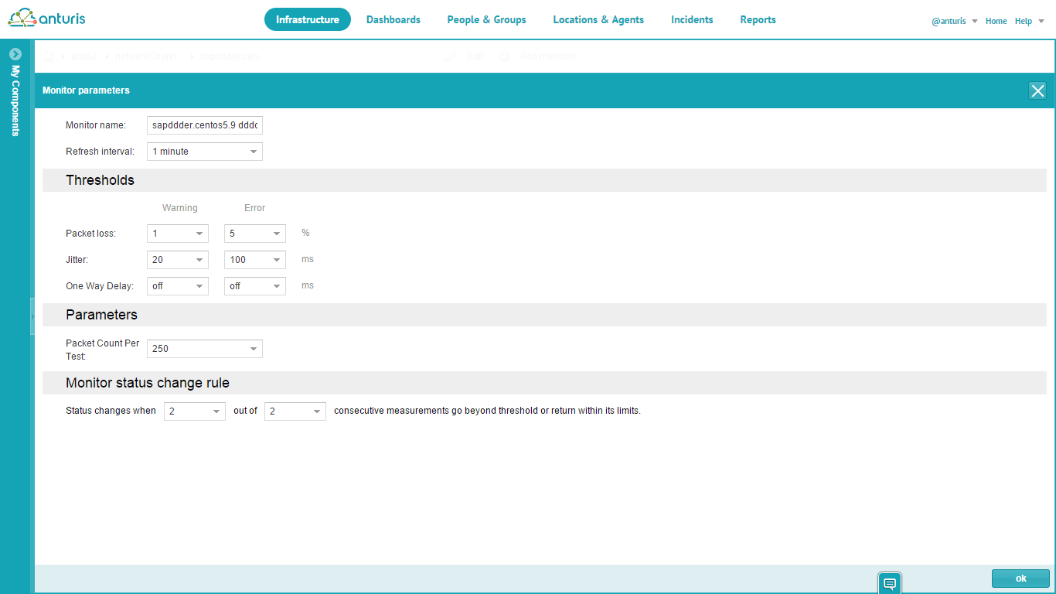Click the Monitor name input field

205,125
